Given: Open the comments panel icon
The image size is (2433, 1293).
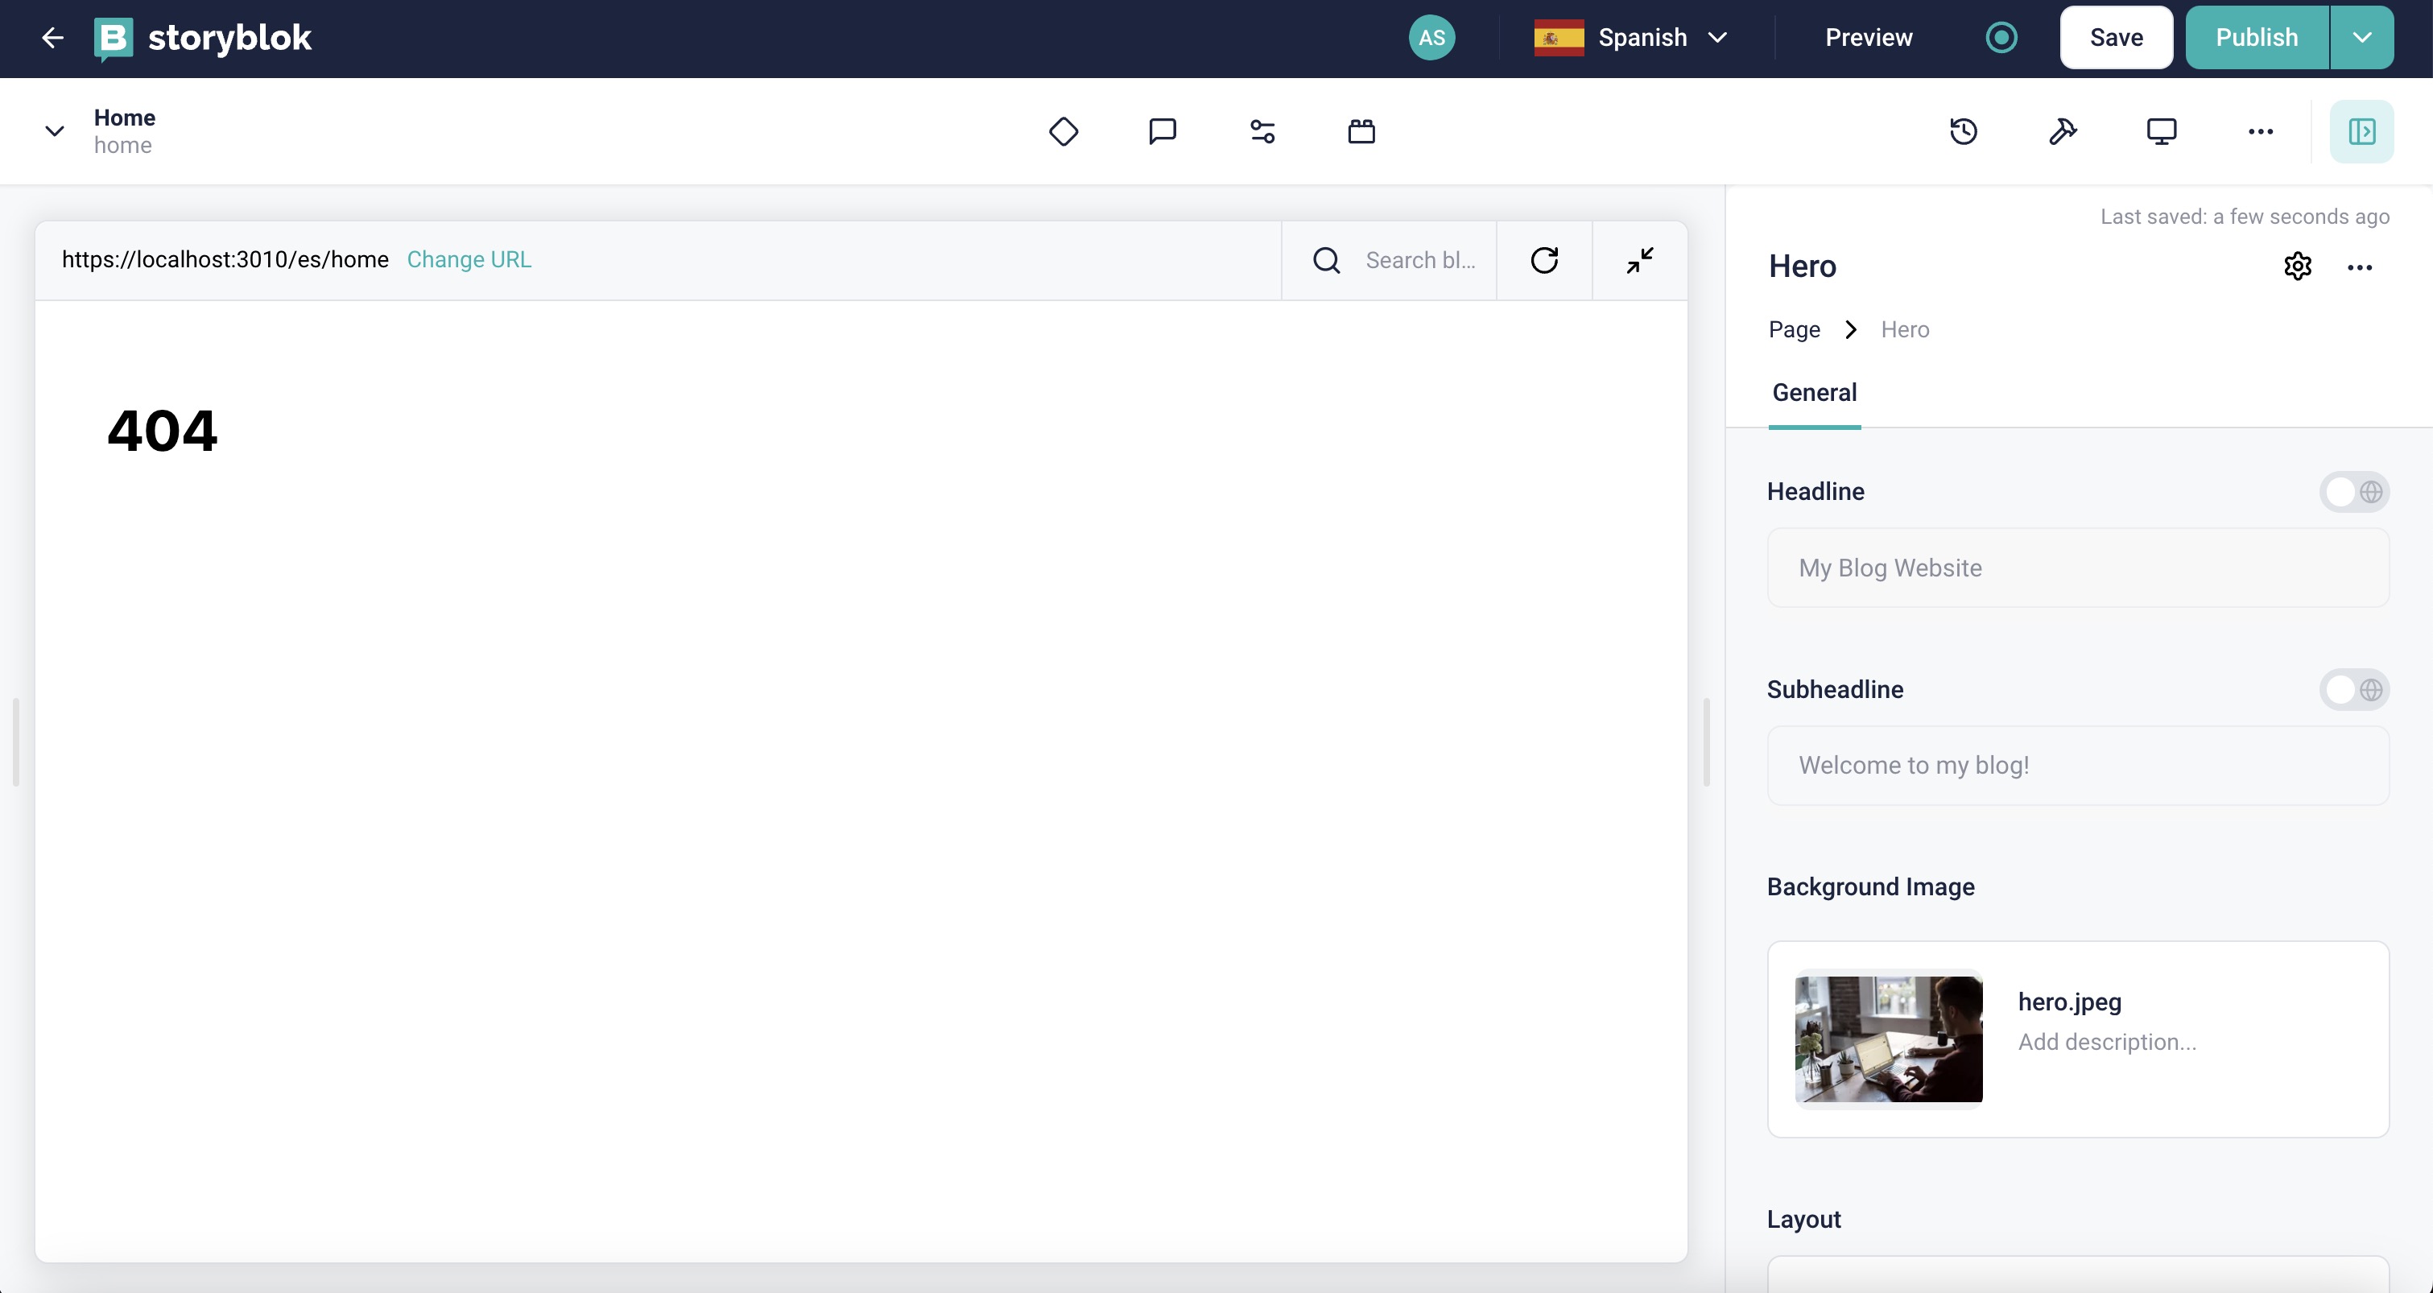Looking at the screenshot, I should [x=1162, y=131].
